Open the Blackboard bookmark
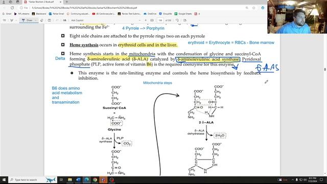The width and height of the screenshot is (327, 184). point(39,14)
